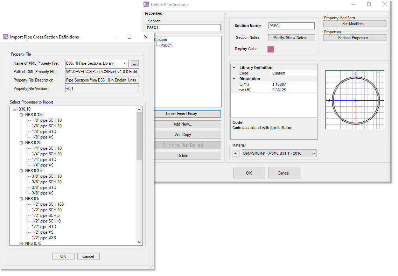This screenshot has width=398, height=276.
Task: Open Set Modifiers dialog
Action: pyautogui.click(x=355, y=24)
